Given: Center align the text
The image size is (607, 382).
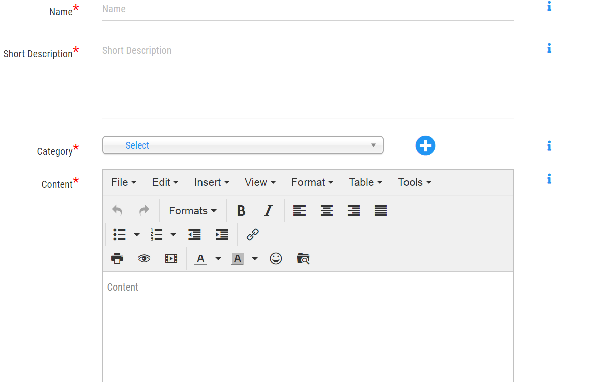Looking at the screenshot, I should pos(327,211).
